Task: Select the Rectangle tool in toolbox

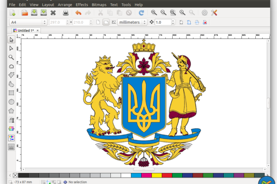Action: (x=12, y=93)
